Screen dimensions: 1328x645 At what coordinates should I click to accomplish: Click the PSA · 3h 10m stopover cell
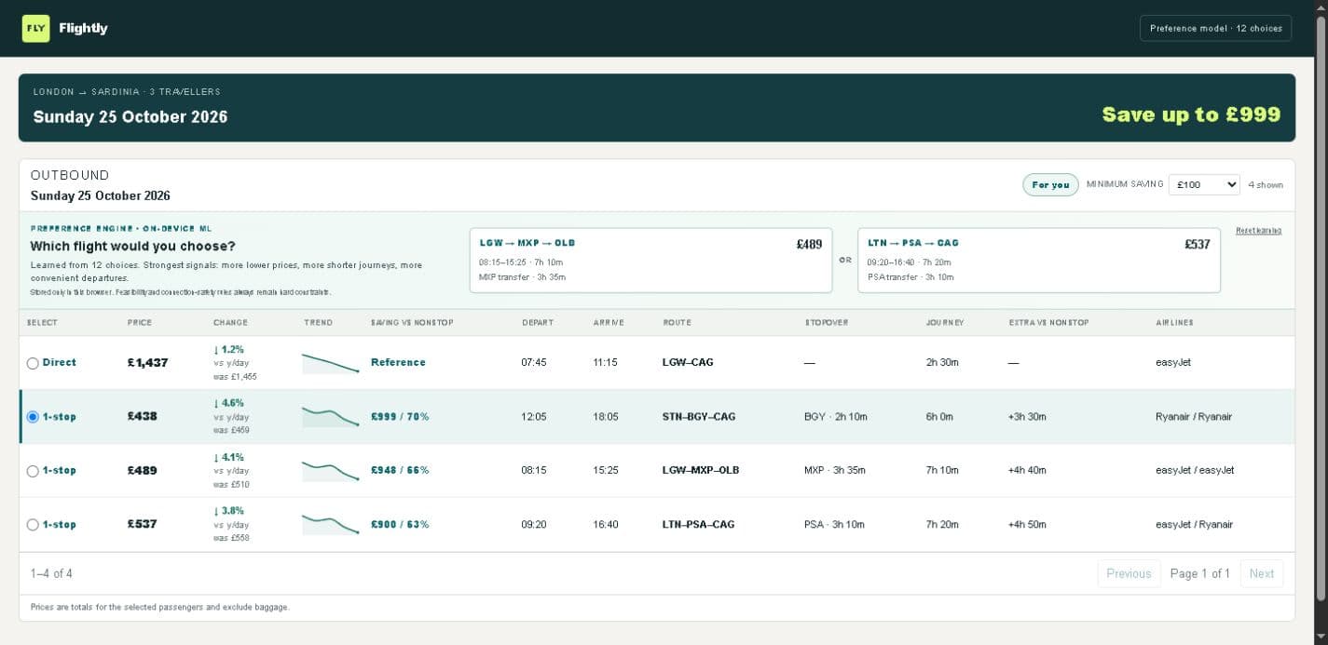click(834, 525)
